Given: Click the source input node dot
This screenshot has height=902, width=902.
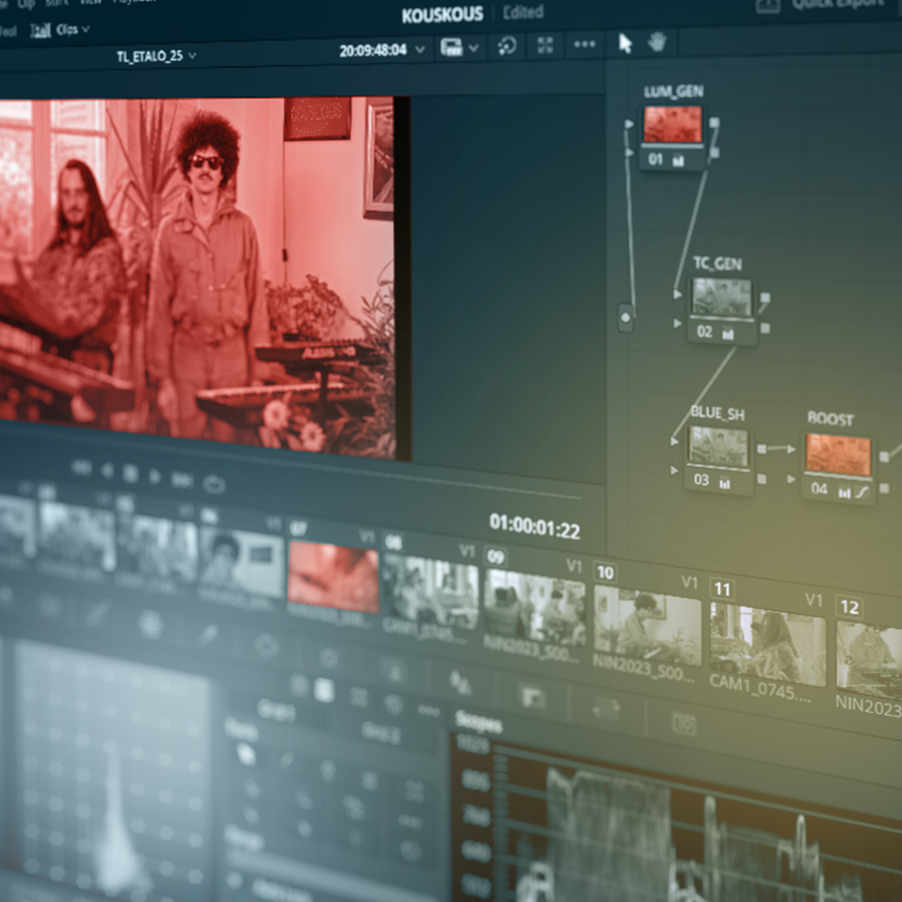Looking at the screenshot, I should [x=625, y=316].
